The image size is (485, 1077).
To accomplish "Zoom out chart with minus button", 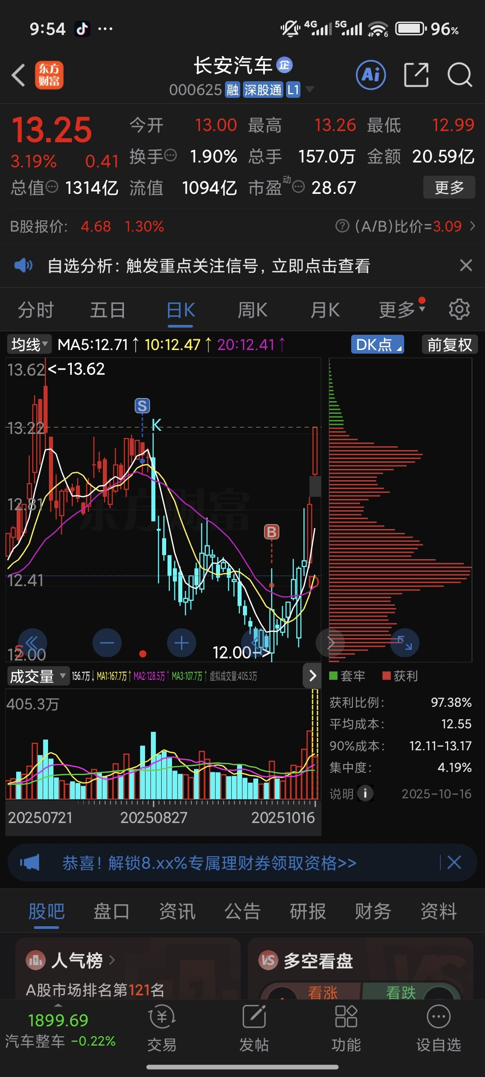I will [107, 643].
